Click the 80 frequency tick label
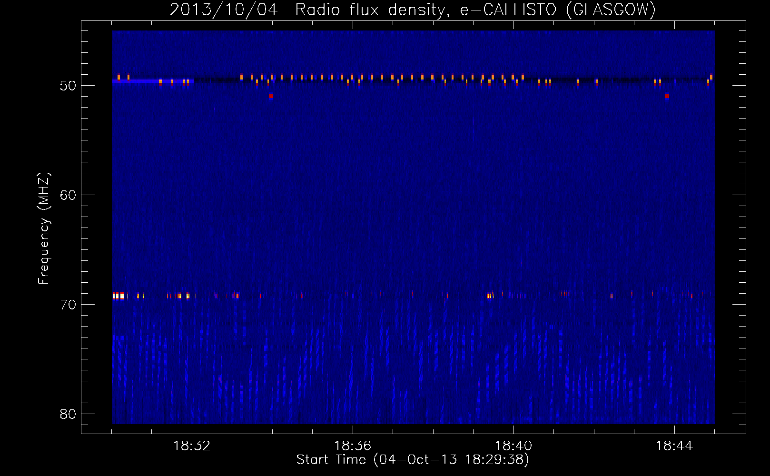770x476 pixels. tap(68, 414)
